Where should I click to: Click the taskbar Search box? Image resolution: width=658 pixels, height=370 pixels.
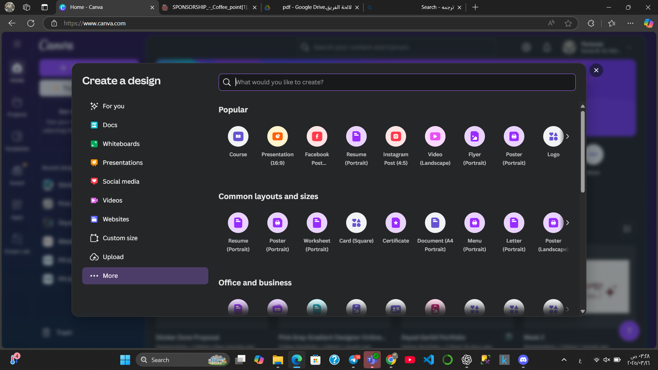183,360
